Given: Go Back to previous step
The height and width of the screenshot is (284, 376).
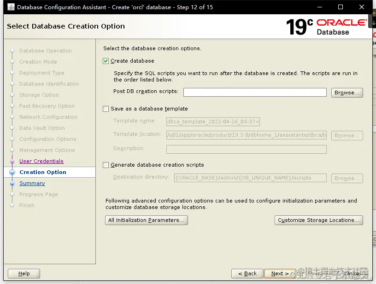Looking at the screenshot, I should (x=247, y=273).
